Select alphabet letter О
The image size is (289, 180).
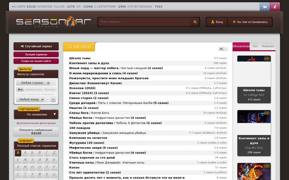[x=39, y=167]
